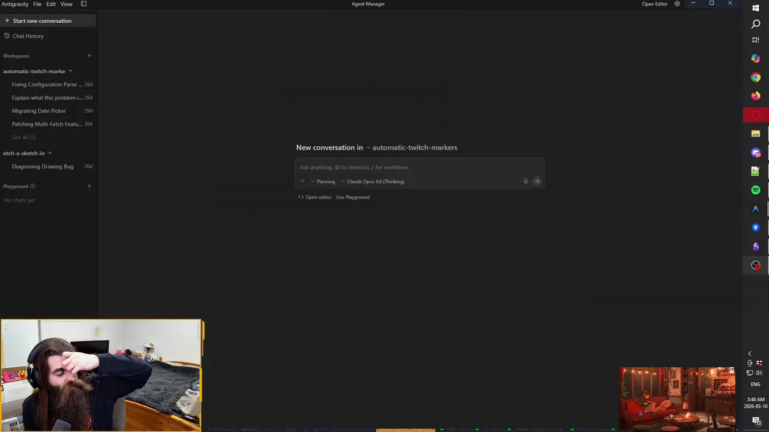This screenshot has width=769, height=432.
Task: Click ENG language indicator in tray
Action: (756, 384)
